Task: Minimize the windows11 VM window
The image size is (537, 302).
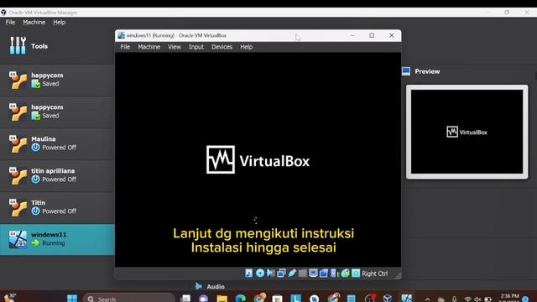Action: point(352,35)
